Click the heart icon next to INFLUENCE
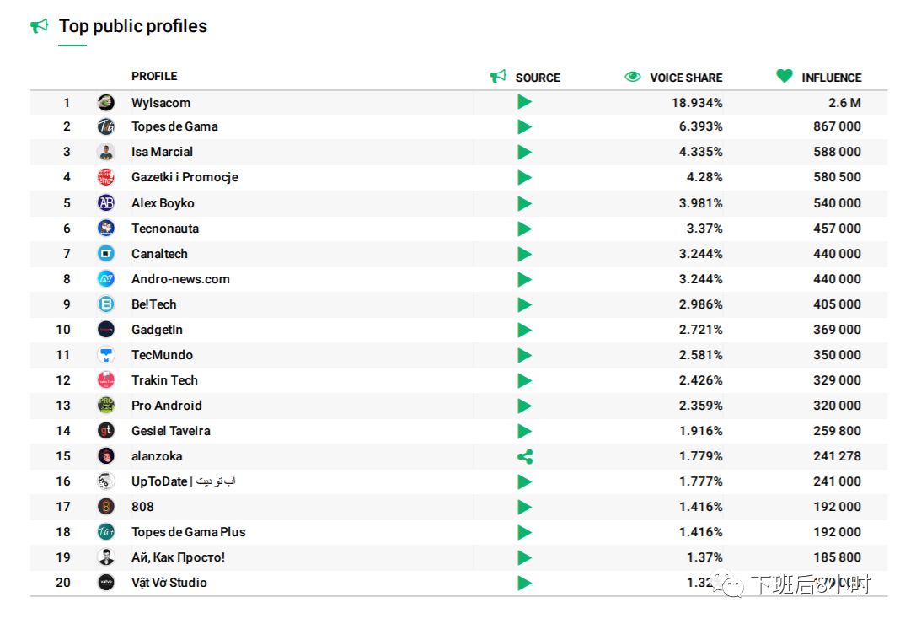The height and width of the screenshot is (624, 900). (x=784, y=76)
